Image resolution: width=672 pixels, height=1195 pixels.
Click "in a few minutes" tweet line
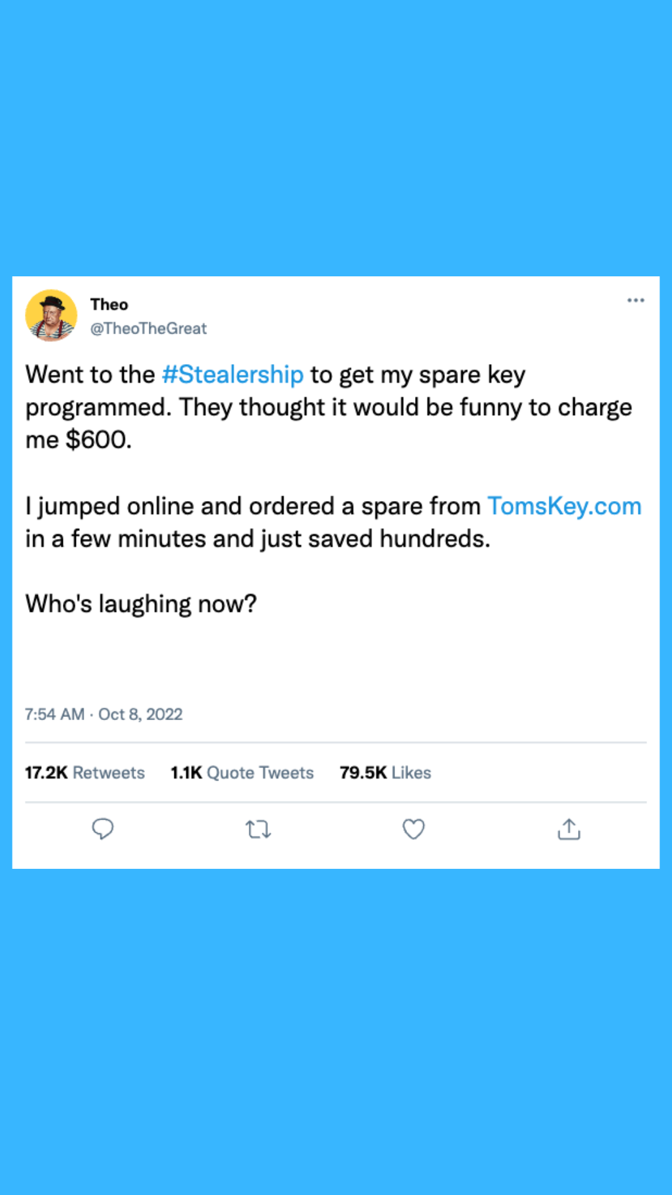pyautogui.click(x=258, y=539)
